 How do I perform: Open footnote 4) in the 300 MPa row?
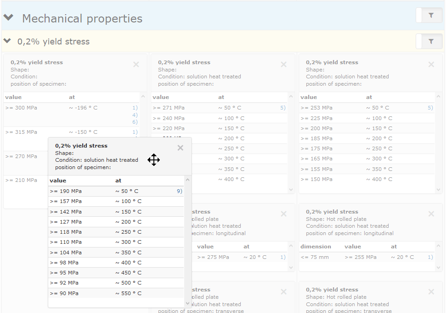click(135, 115)
